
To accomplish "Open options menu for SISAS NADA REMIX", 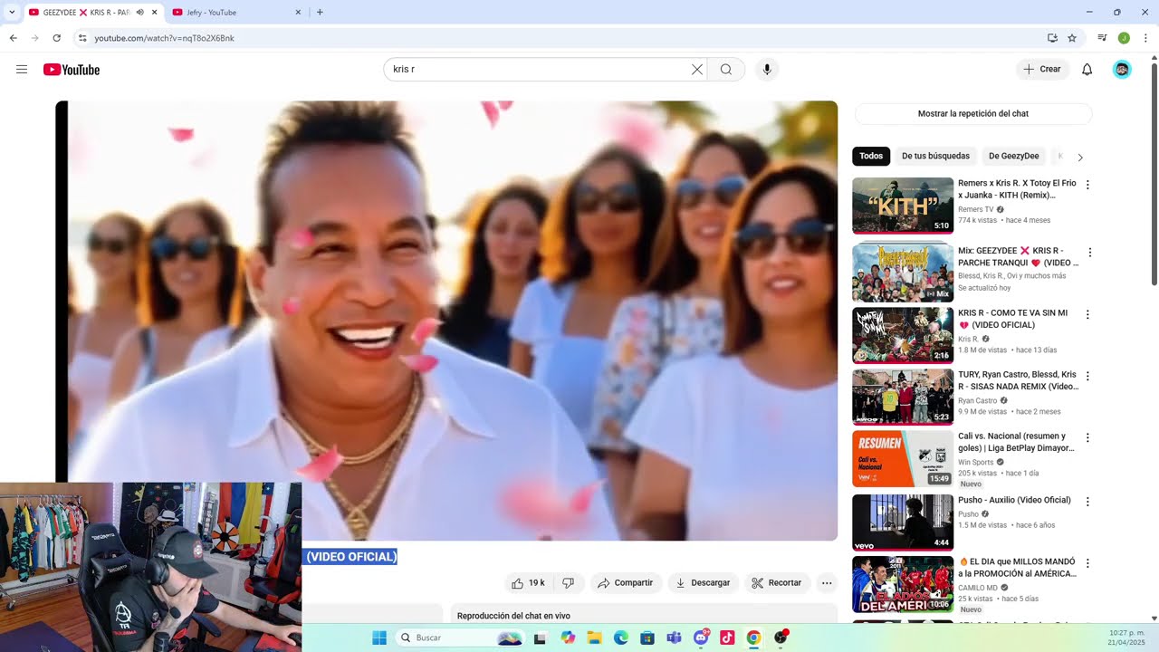I will (1087, 377).
